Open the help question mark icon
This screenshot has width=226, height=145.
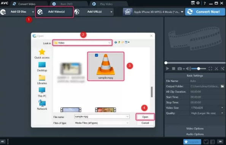point(205,3)
